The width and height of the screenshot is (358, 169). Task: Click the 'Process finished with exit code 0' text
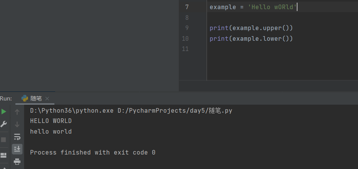(92, 152)
